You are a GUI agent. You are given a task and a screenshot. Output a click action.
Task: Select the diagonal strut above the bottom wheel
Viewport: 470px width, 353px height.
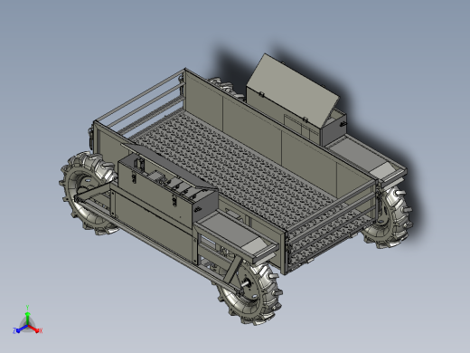(x=232, y=271)
